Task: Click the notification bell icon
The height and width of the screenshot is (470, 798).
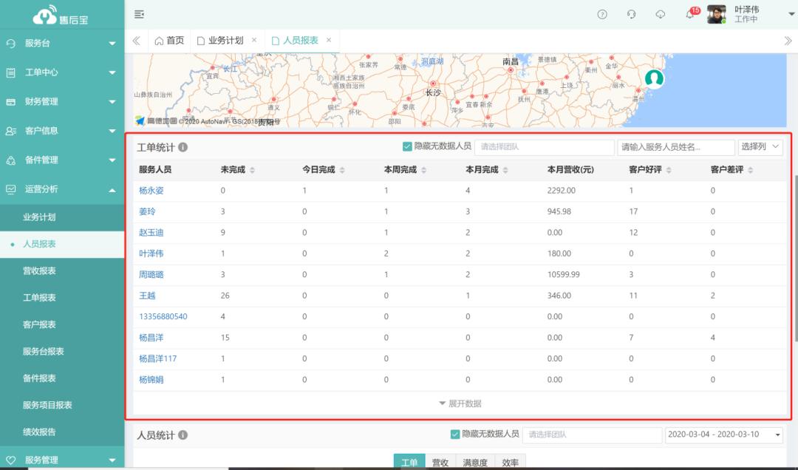Action: click(x=689, y=15)
